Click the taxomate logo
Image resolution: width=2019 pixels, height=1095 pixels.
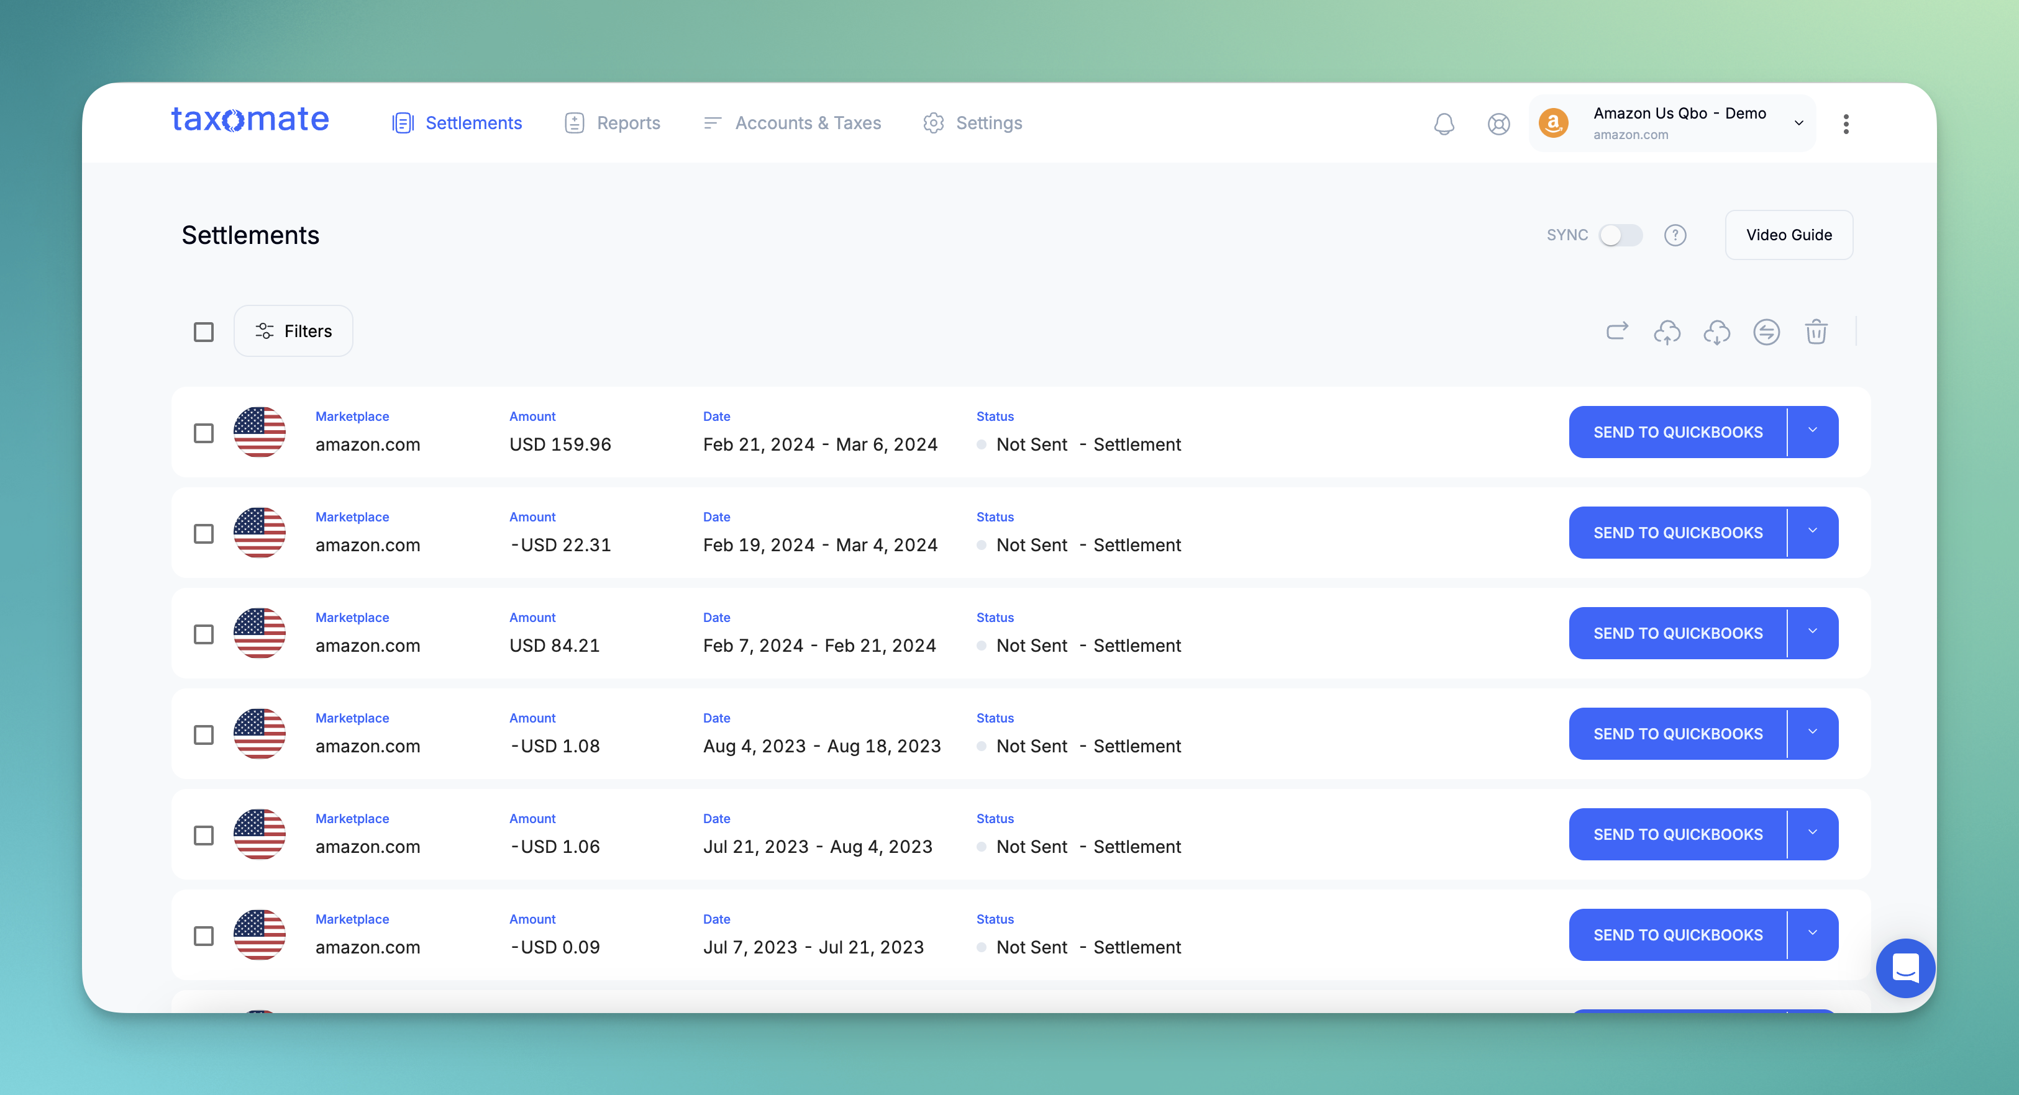pyautogui.click(x=250, y=119)
